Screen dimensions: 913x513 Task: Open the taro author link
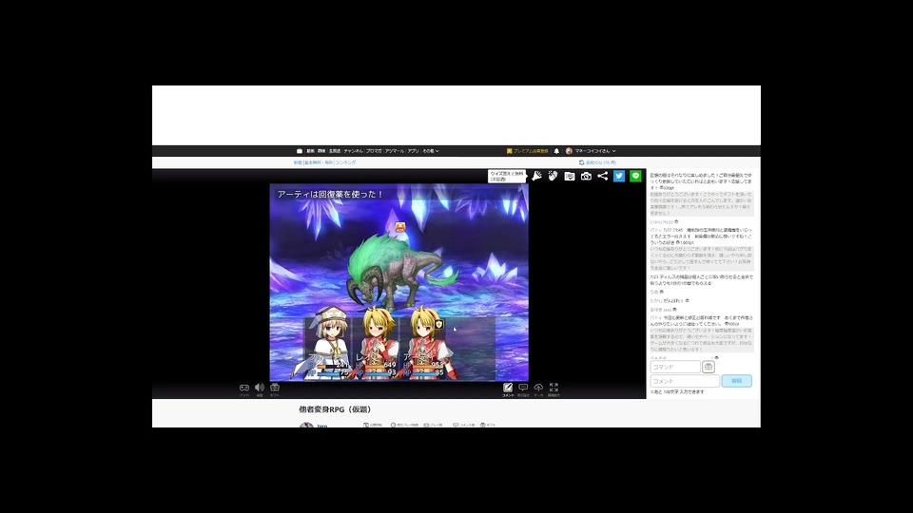click(x=322, y=426)
